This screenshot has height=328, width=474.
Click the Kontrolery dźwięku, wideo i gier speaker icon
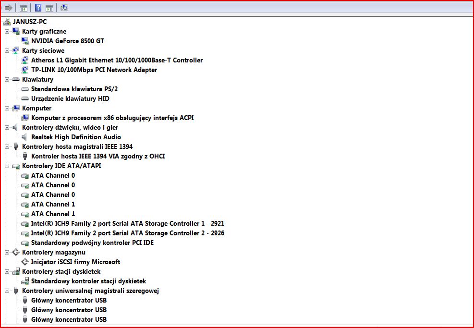tap(15, 128)
